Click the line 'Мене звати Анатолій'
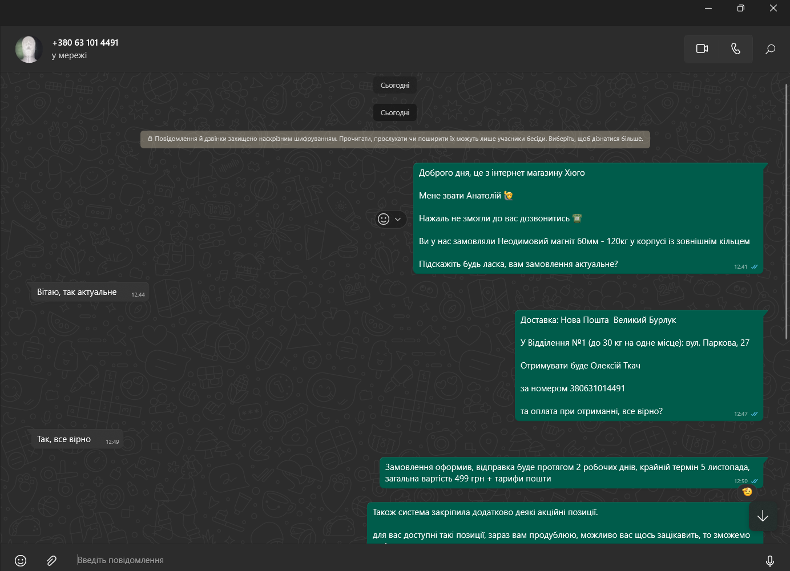This screenshot has height=571, width=790. 466,196
